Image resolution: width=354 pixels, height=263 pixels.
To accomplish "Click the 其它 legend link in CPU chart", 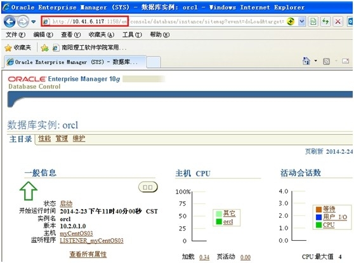I will point(229,213).
